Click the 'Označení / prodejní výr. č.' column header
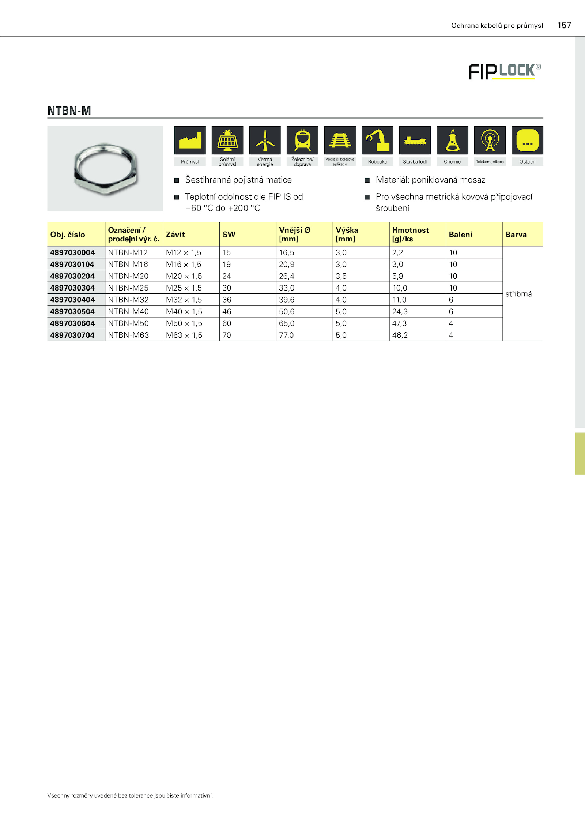585x828 pixels. (x=133, y=235)
